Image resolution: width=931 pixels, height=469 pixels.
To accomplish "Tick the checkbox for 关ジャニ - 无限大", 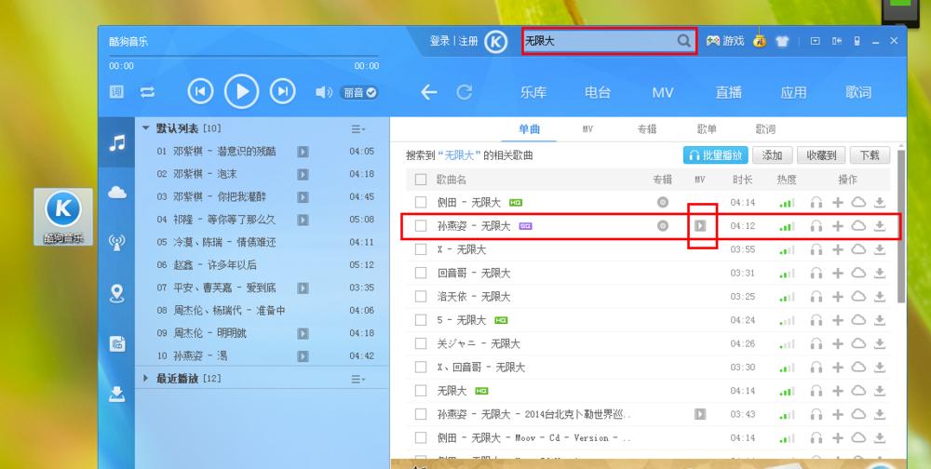I will click(421, 343).
